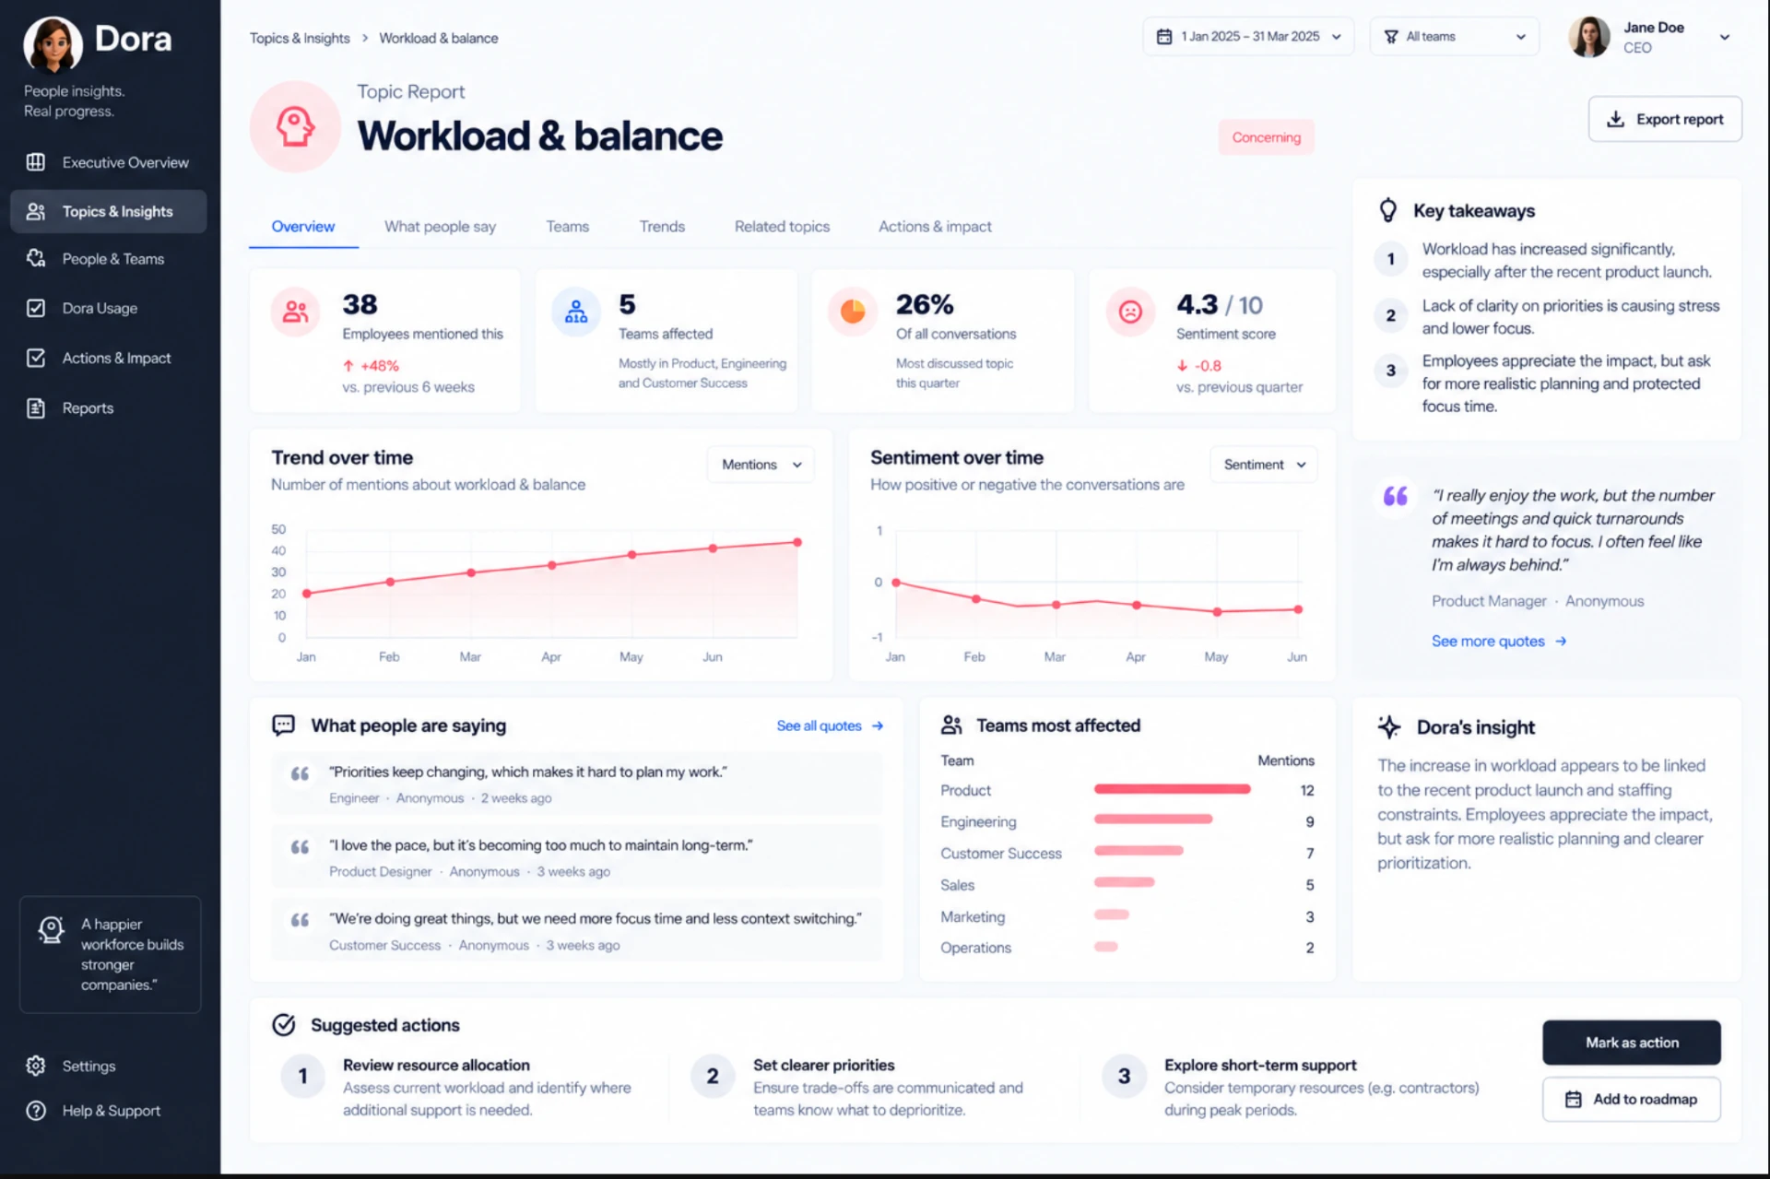Click the Settings gear icon

(x=36, y=1066)
